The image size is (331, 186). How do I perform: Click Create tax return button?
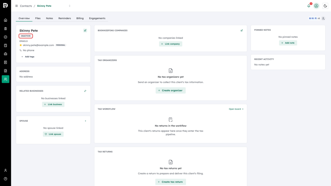pos(171,182)
